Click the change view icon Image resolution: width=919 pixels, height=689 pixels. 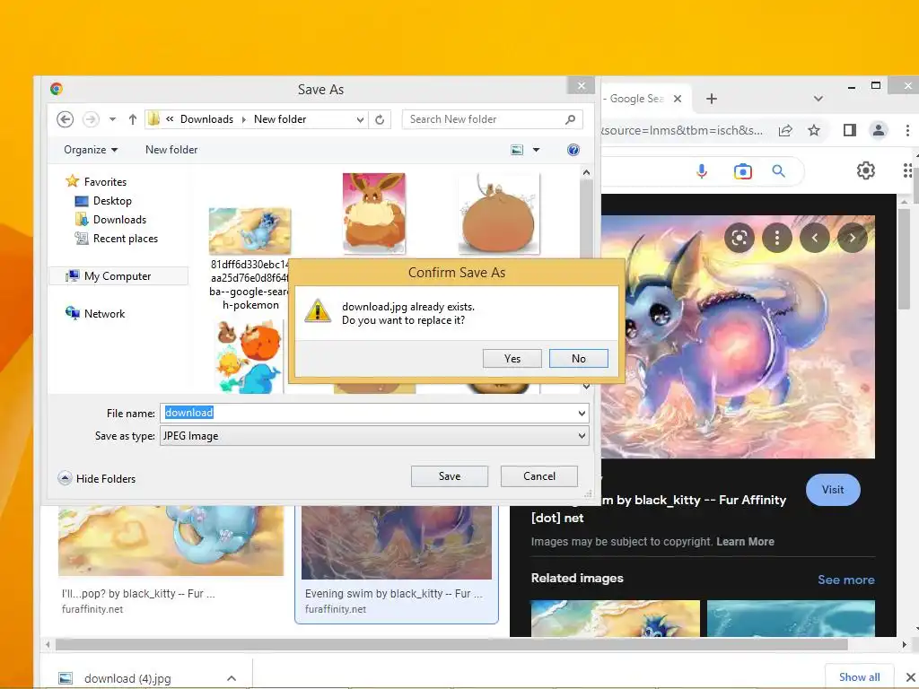(x=517, y=150)
